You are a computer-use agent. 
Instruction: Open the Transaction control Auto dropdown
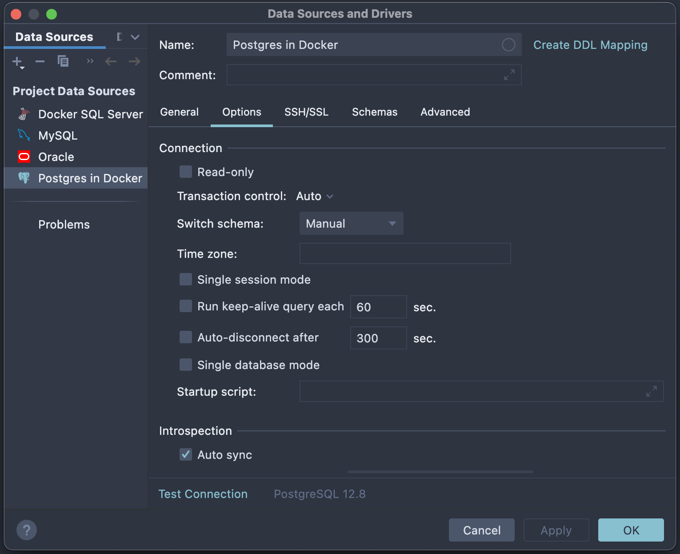315,196
